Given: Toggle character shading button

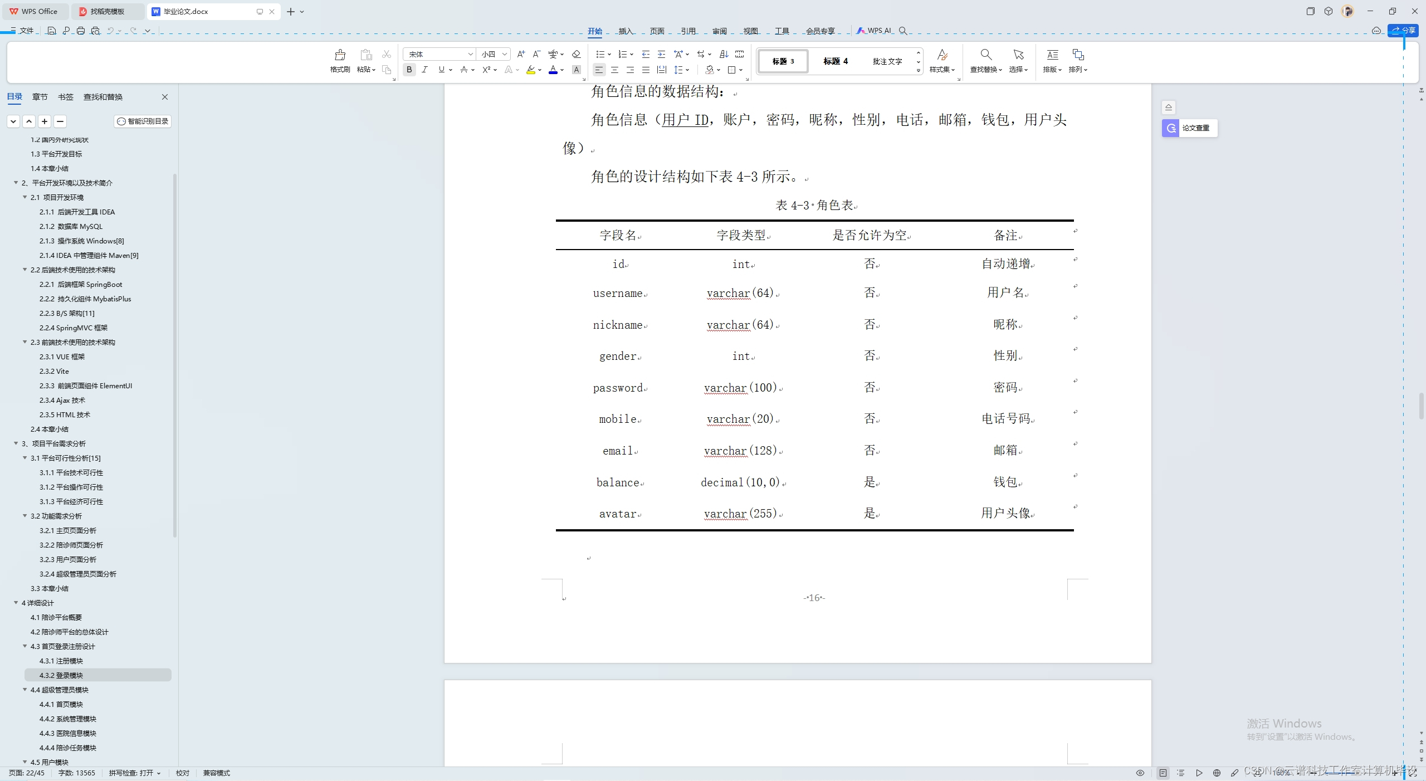Looking at the screenshot, I should (x=577, y=70).
